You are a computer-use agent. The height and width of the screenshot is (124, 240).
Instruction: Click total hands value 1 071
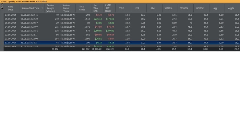[87, 27]
